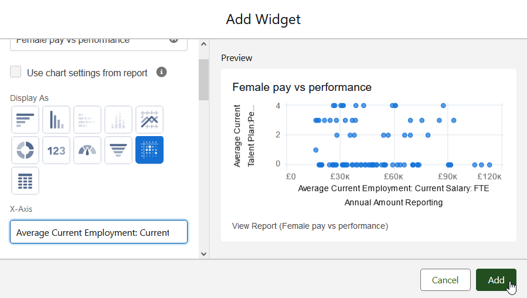Click the info icon beside chart settings
The image size is (527, 298).
(162, 72)
